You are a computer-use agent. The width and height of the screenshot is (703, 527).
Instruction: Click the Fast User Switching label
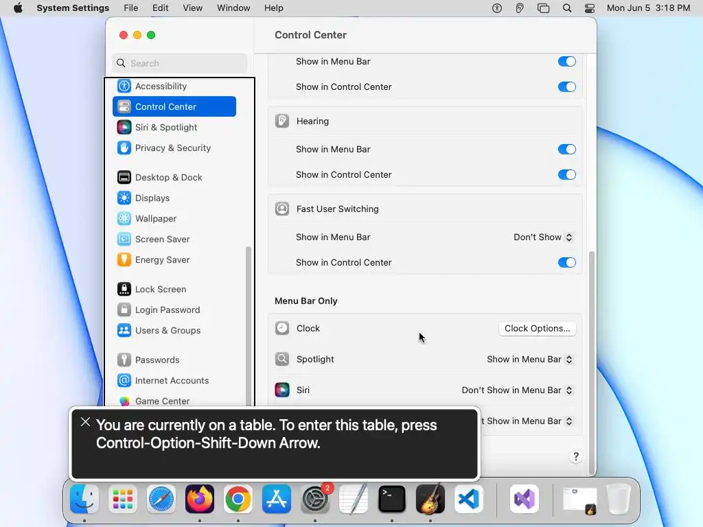pos(337,209)
